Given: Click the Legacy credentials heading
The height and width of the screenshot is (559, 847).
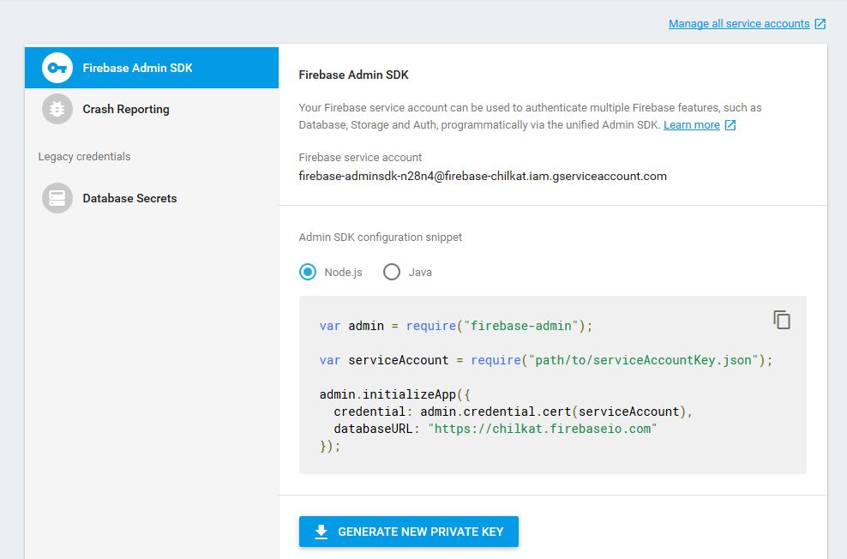Looking at the screenshot, I should [84, 157].
